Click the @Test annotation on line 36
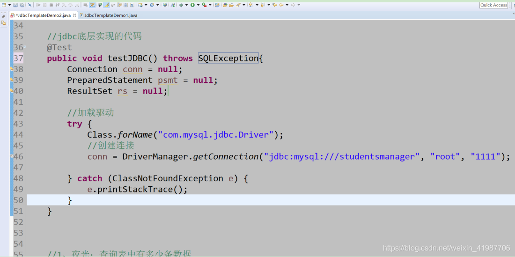The image size is (515, 257). click(x=59, y=47)
